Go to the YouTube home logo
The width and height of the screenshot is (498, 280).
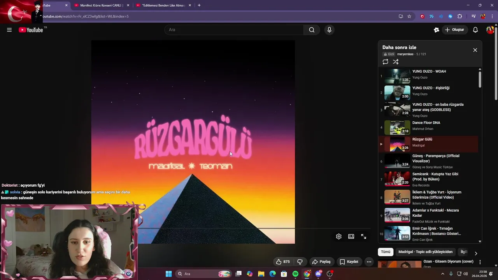tap(31, 30)
